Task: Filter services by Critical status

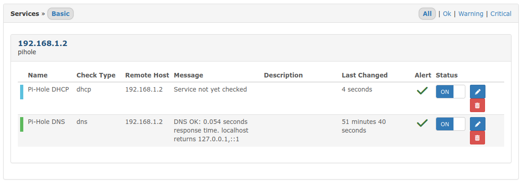Action: (x=501, y=14)
